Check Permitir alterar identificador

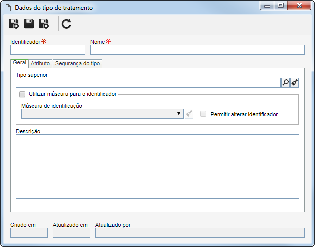click(203, 114)
